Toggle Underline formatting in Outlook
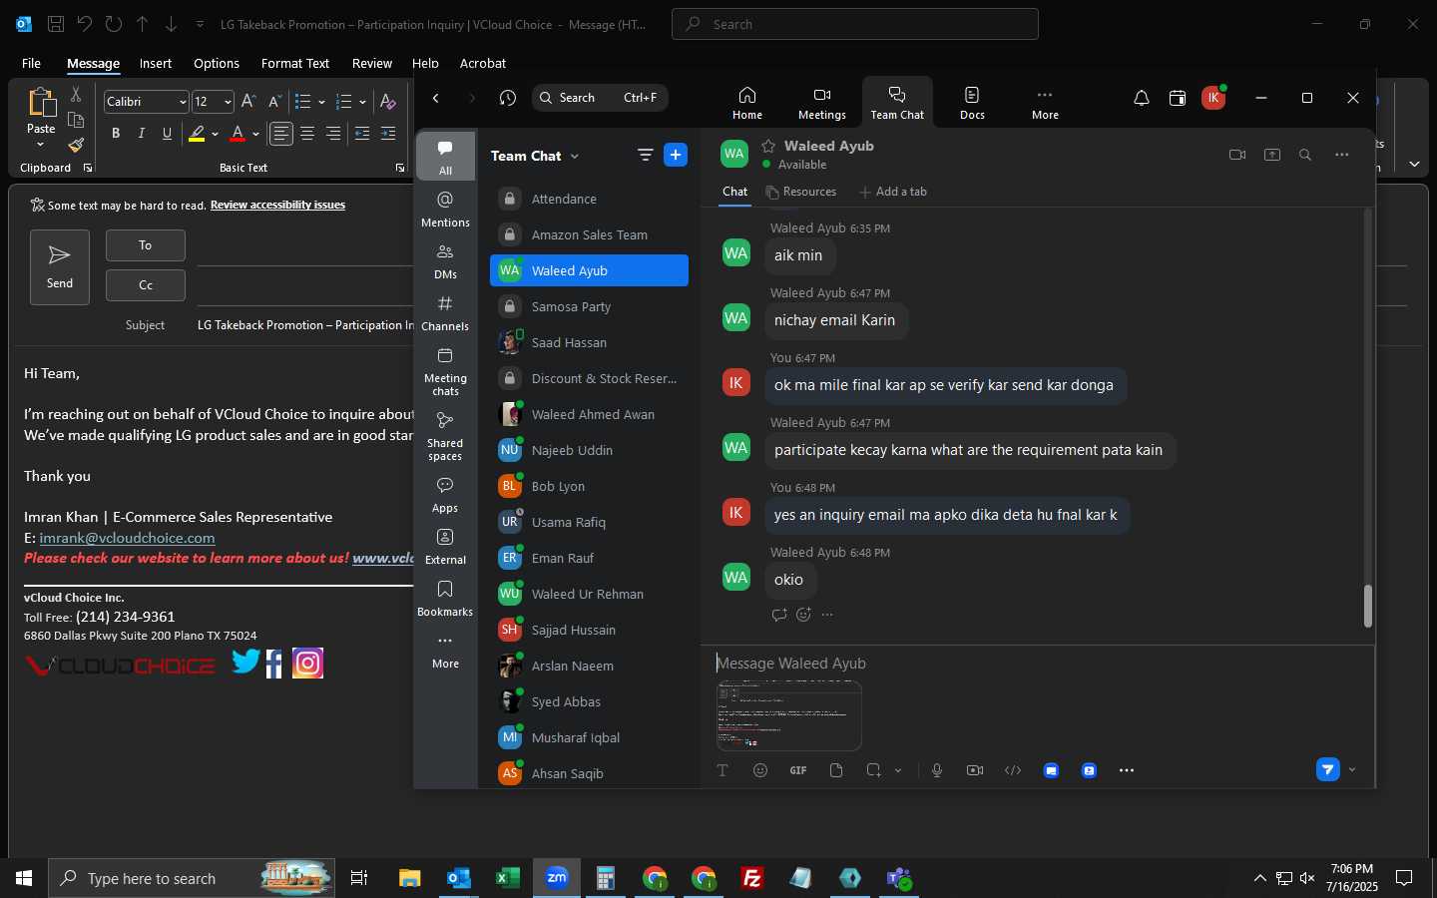Image resolution: width=1437 pixels, height=898 pixels. (167, 134)
